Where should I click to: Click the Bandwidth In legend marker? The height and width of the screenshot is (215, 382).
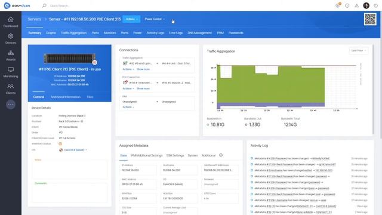tap(208, 125)
